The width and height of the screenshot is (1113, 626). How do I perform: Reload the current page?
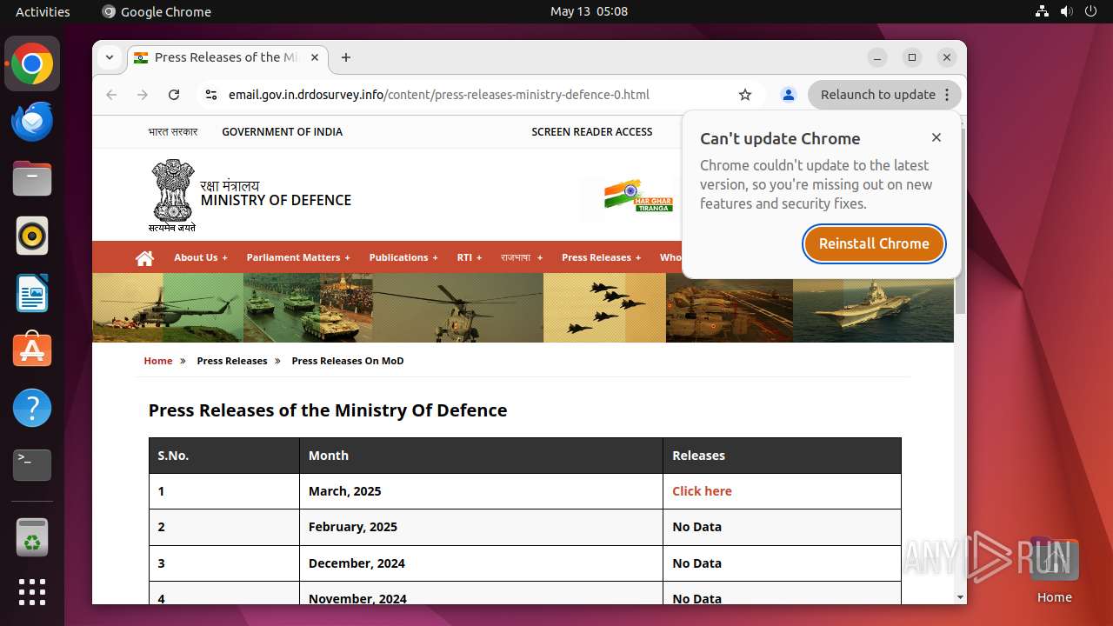pyautogui.click(x=174, y=95)
